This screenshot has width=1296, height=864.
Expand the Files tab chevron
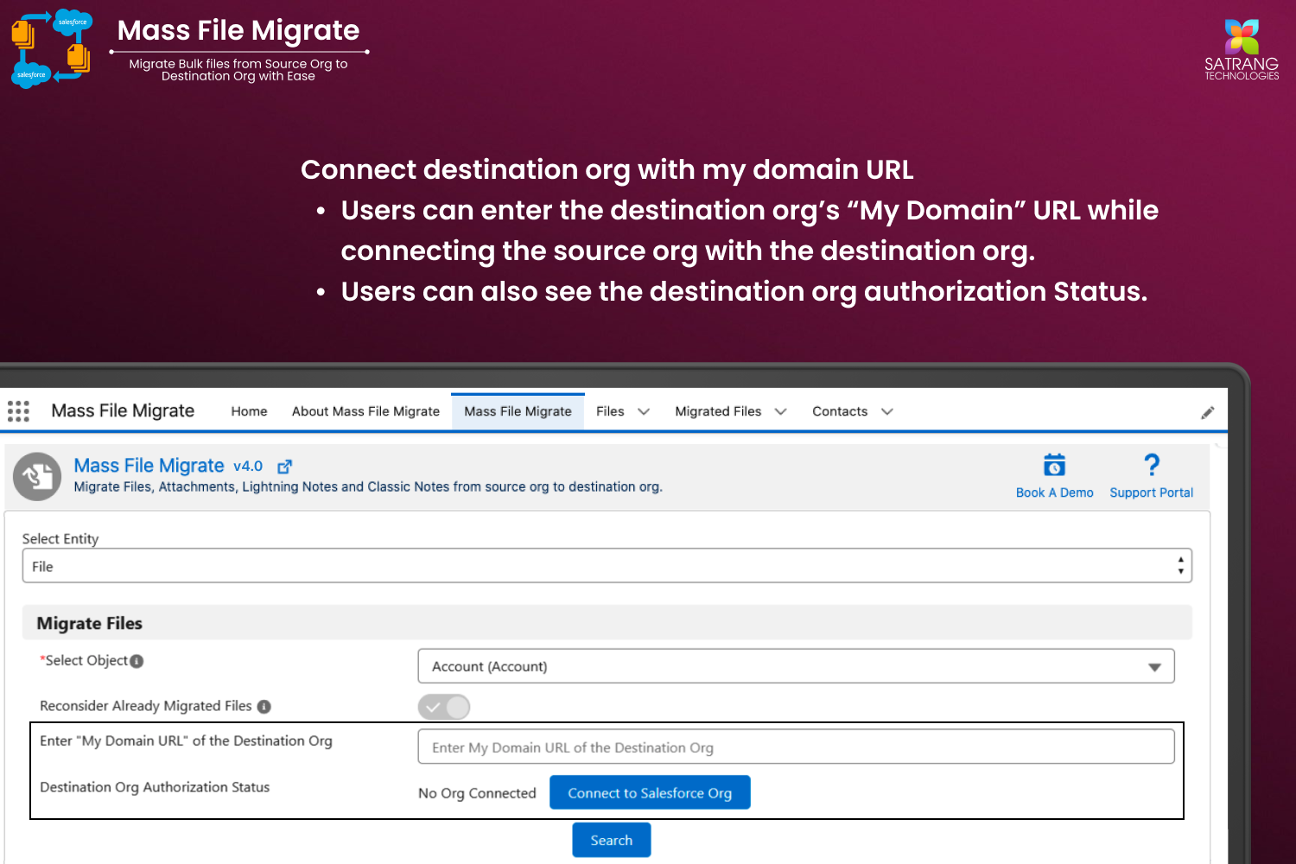coord(644,412)
